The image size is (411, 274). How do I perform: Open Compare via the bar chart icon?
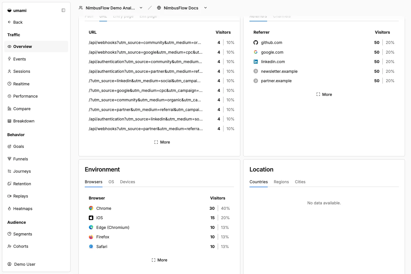pos(9,108)
